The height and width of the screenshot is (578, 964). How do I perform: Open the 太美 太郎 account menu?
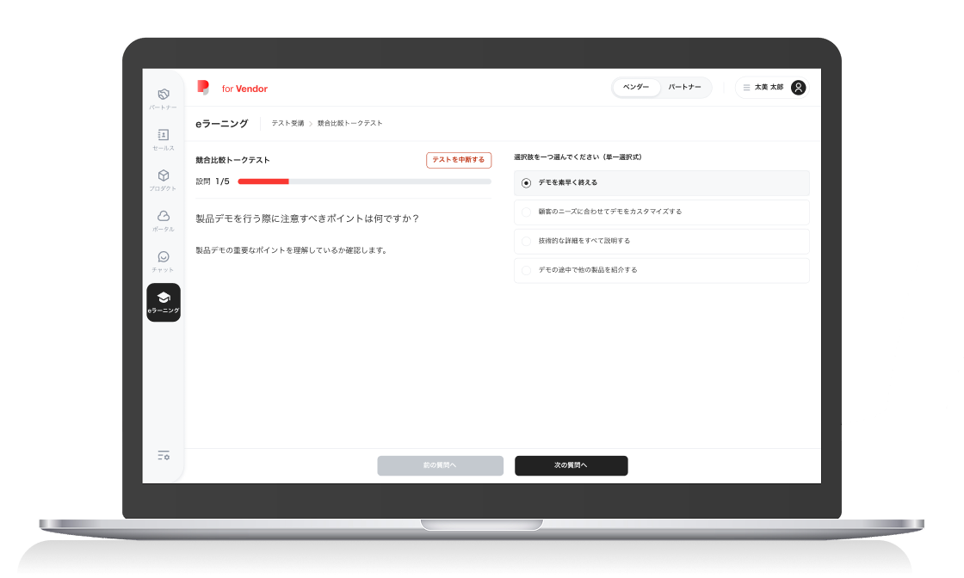click(769, 87)
